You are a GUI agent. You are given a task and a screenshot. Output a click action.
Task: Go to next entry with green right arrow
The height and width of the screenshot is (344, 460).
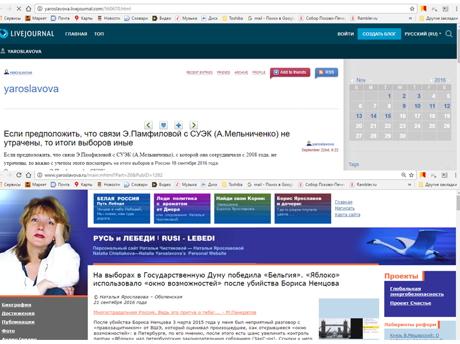point(193,125)
